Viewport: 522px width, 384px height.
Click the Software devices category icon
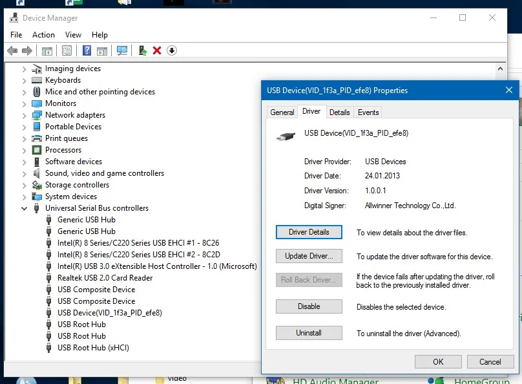pyautogui.click(x=37, y=162)
